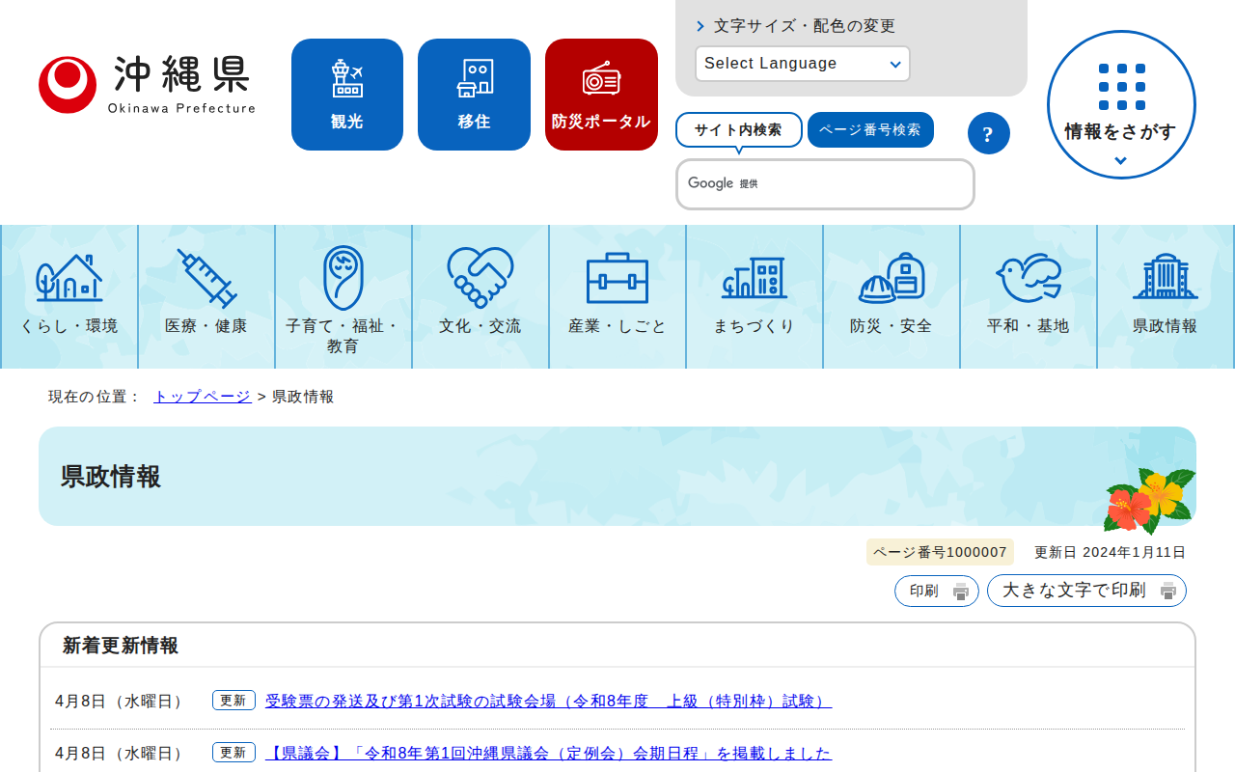
Task: Click the printer icon on 印刷 button
Action: tap(961, 592)
